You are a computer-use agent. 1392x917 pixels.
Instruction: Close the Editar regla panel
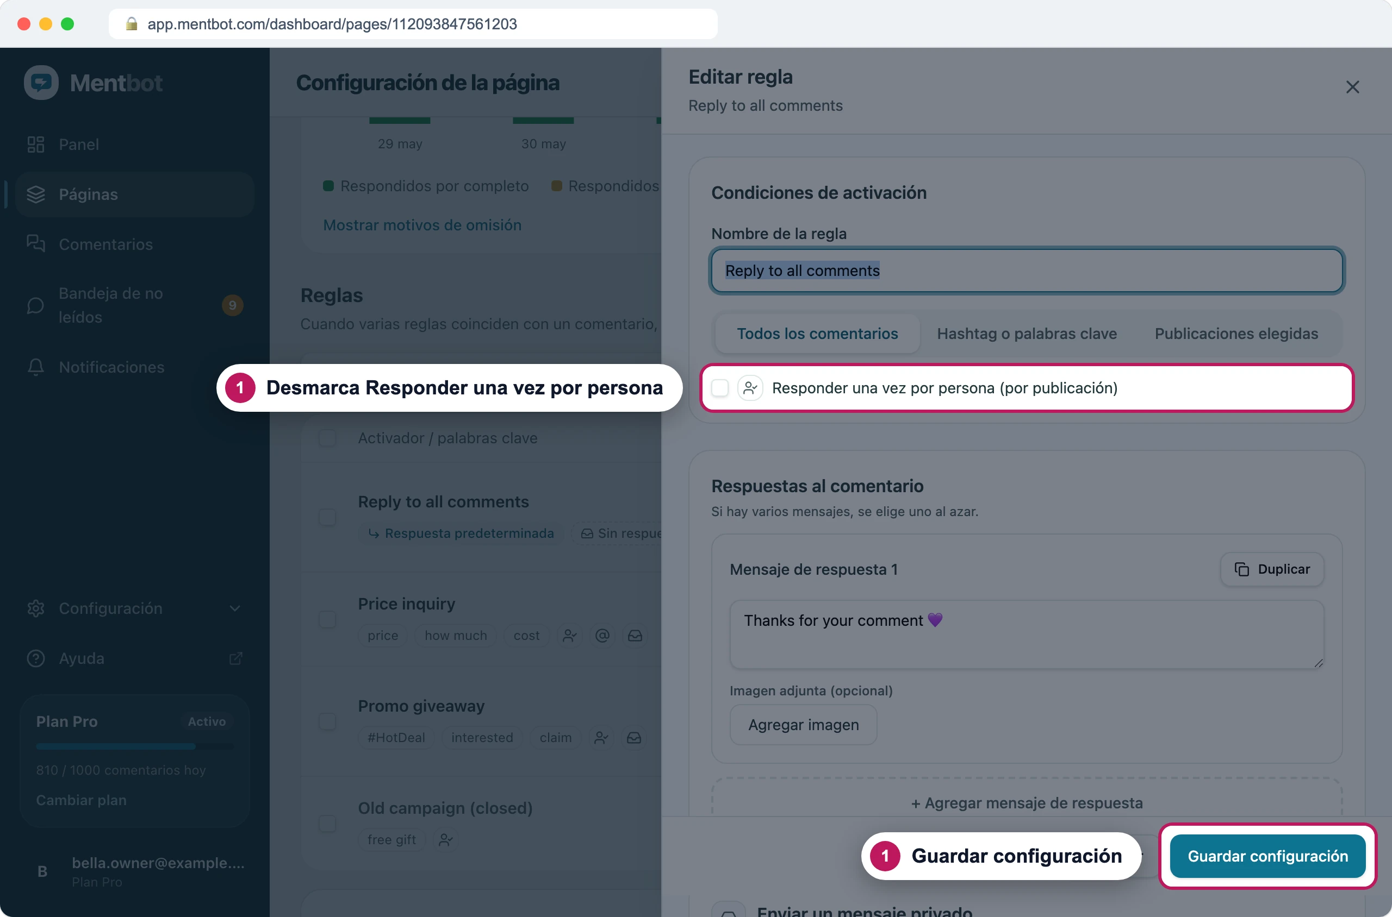click(x=1352, y=87)
